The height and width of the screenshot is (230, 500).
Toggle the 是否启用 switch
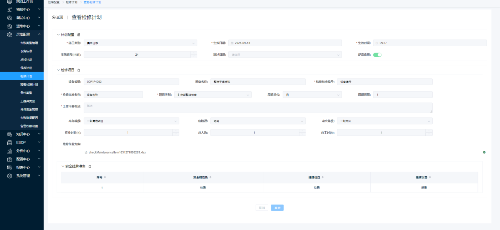(377, 55)
